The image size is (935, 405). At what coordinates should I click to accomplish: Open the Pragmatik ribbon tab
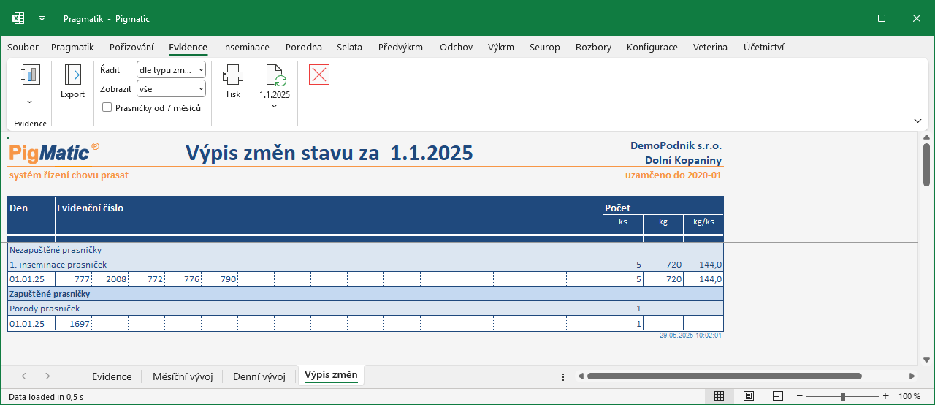pyautogui.click(x=72, y=47)
